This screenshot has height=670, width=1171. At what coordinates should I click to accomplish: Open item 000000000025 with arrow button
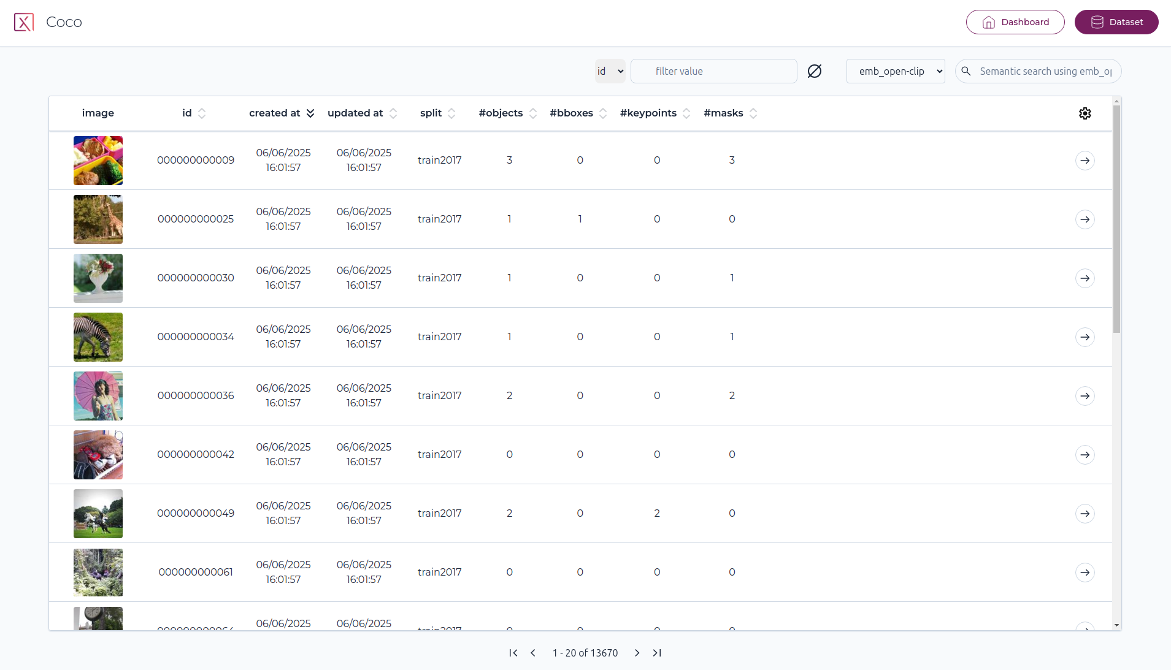pos(1085,219)
